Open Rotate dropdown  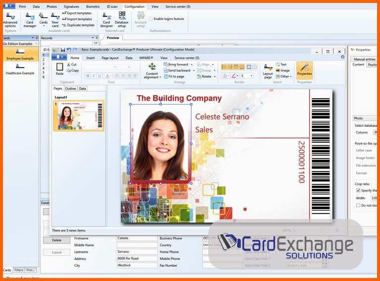(x=206, y=76)
